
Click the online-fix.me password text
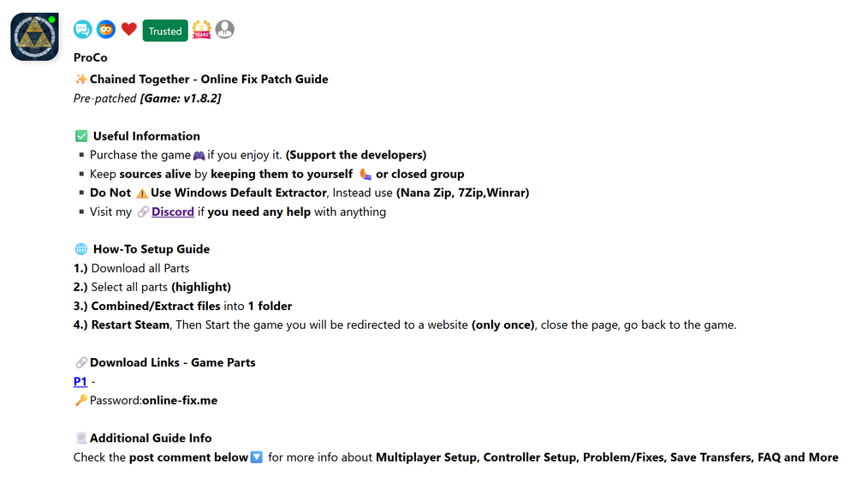[180, 401]
